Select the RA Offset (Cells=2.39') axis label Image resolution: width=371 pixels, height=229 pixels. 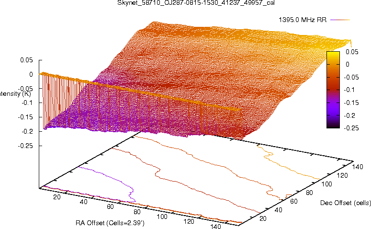tap(110, 223)
